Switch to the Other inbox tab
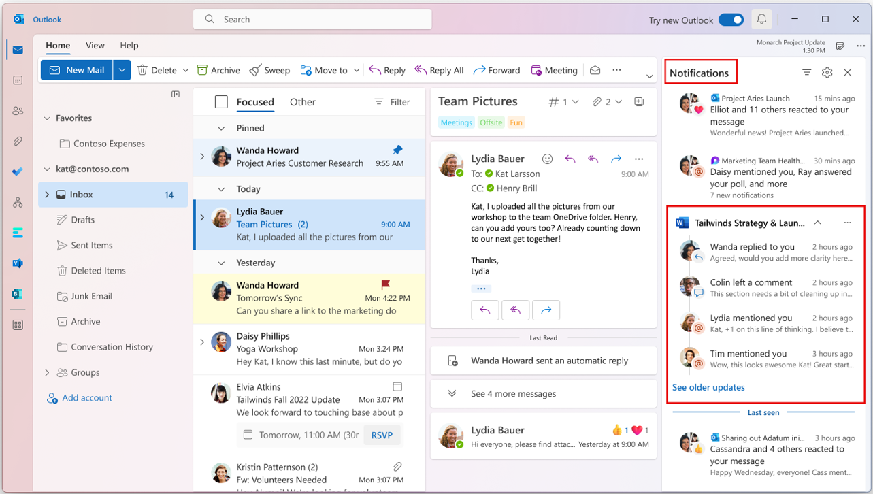873x494 pixels. (x=303, y=102)
